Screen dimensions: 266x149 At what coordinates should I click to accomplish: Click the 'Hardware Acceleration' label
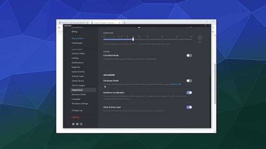coord(114,93)
